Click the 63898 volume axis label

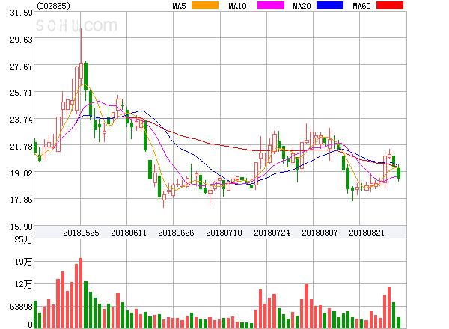click(22, 307)
